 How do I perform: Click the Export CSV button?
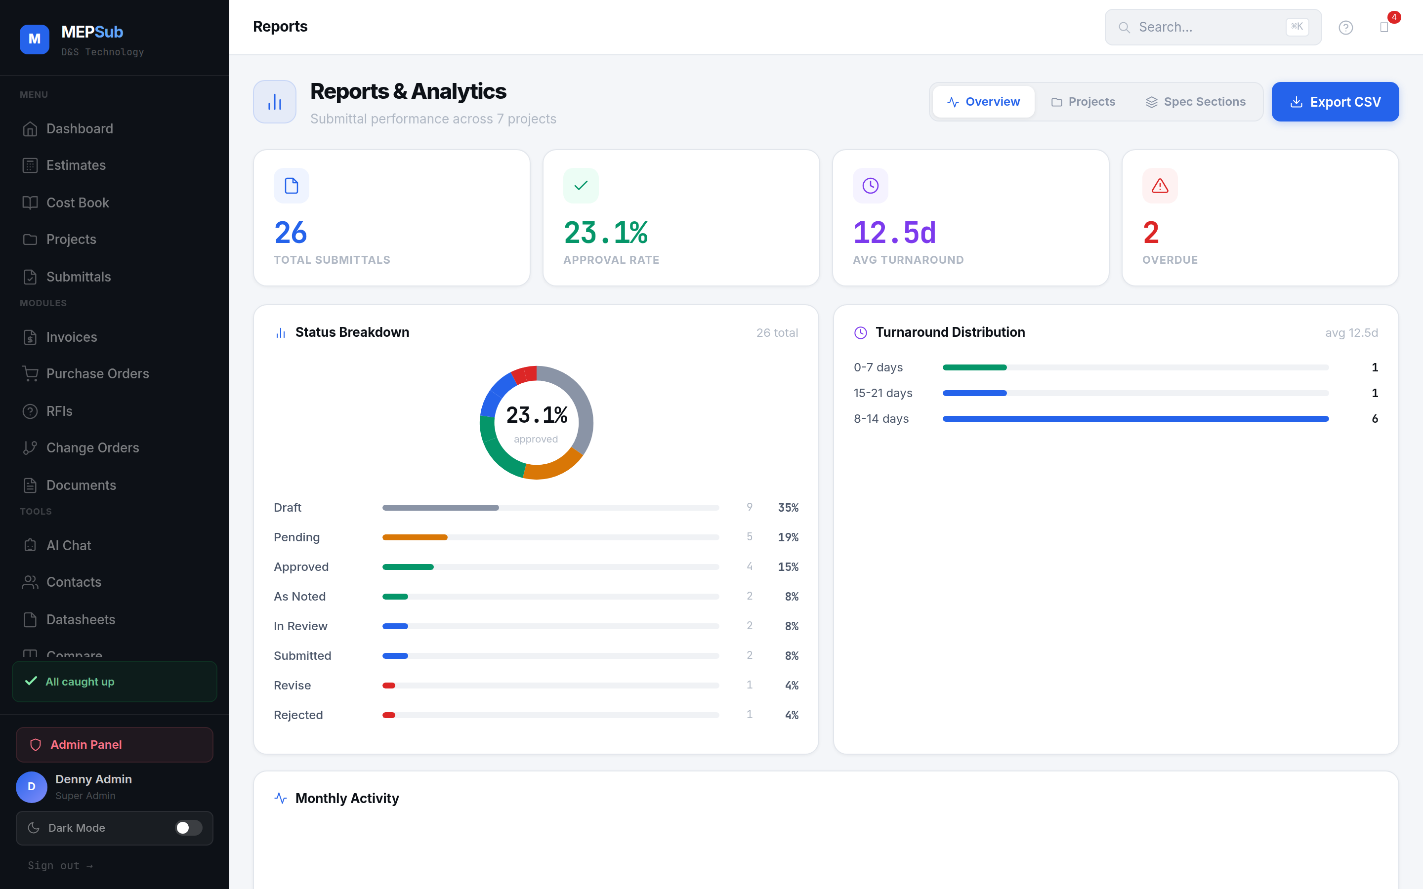tap(1335, 101)
